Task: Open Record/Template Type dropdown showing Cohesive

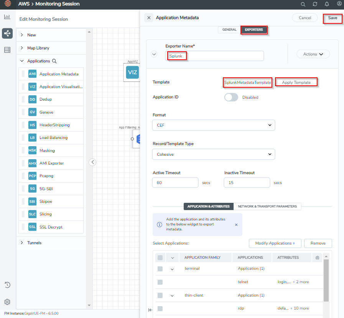Action: pyautogui.click(x=214, y=154)
